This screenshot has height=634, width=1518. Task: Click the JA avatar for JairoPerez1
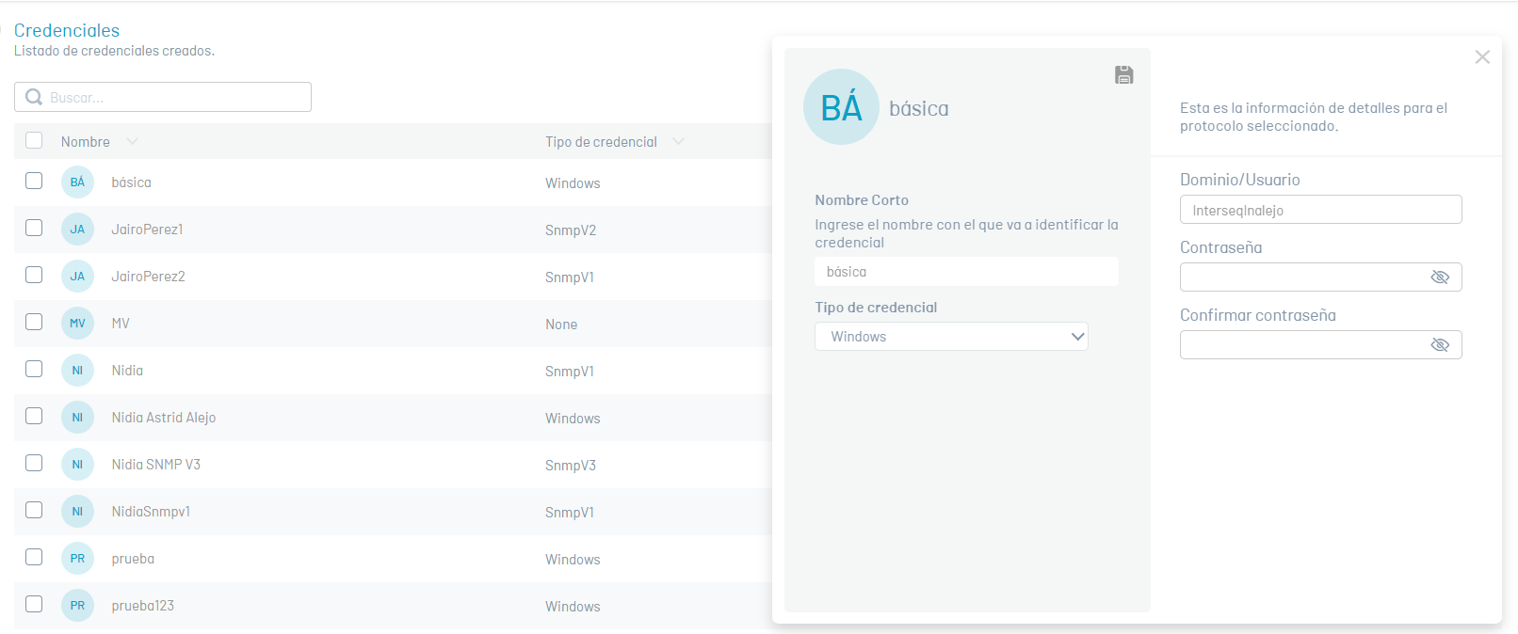tap(77, 230)
